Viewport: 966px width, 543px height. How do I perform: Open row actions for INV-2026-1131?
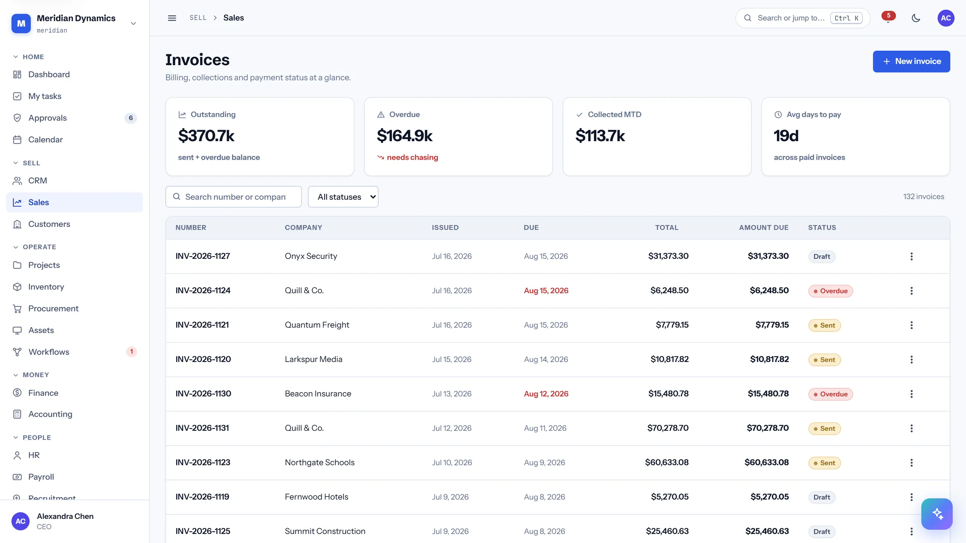(911, 428)
